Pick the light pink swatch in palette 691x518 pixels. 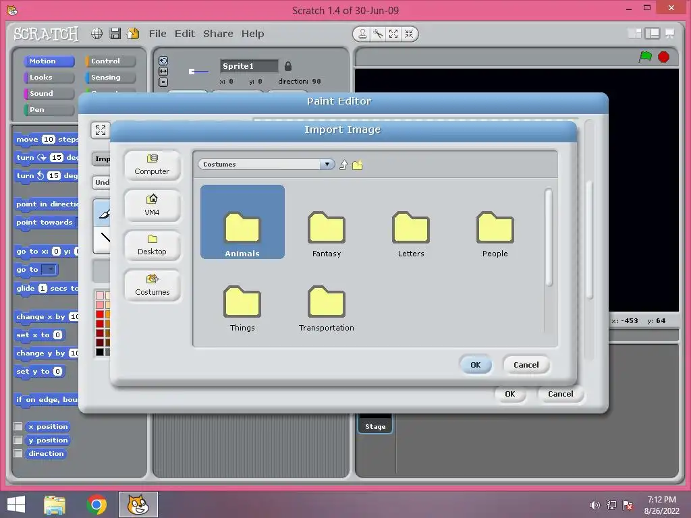point(100,295)
